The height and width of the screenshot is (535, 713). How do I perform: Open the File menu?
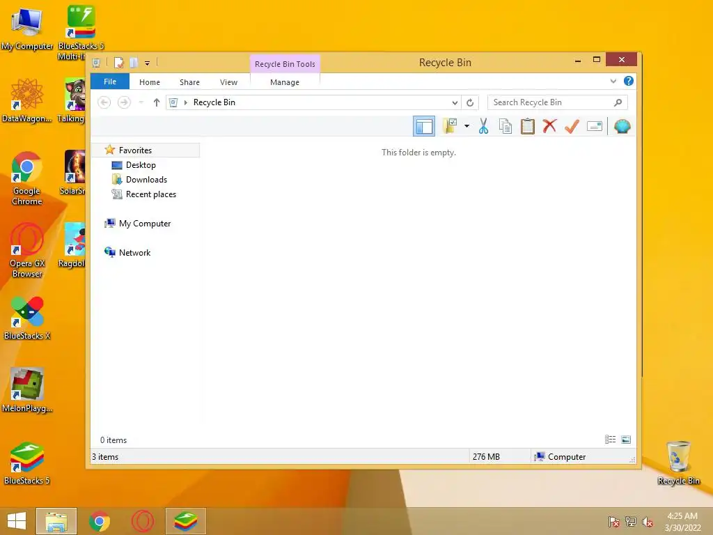point(110,82)
